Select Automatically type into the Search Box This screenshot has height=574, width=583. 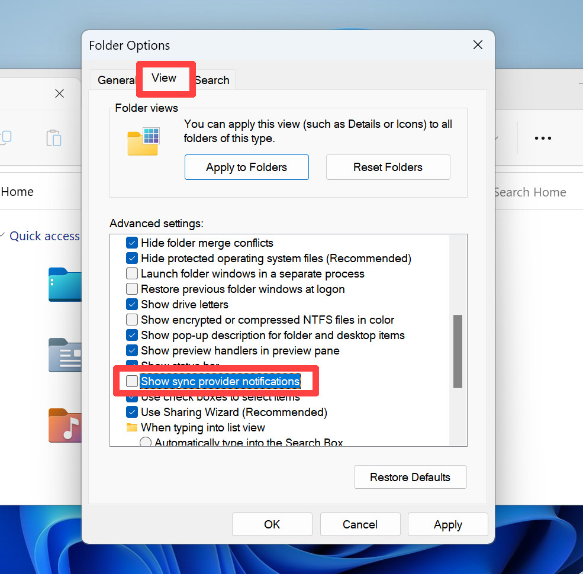(x=145, y=441)
